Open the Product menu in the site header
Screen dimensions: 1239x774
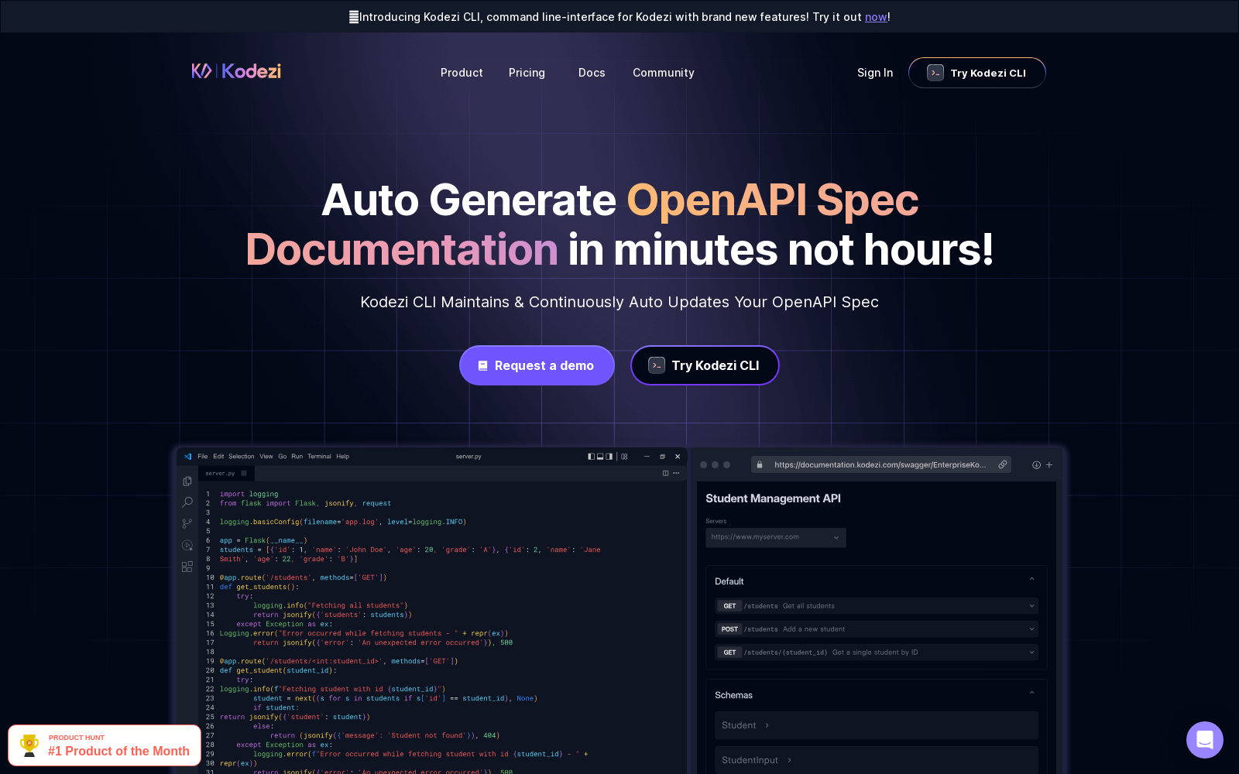462,73
